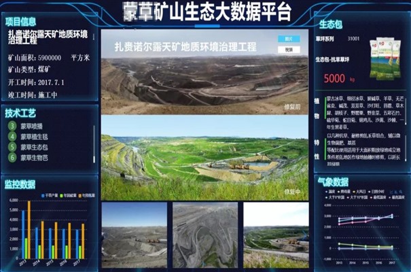The width and height of the screenshot is (411, 272).
Task: Click the 2013 pink line data point
Action: 339,224
